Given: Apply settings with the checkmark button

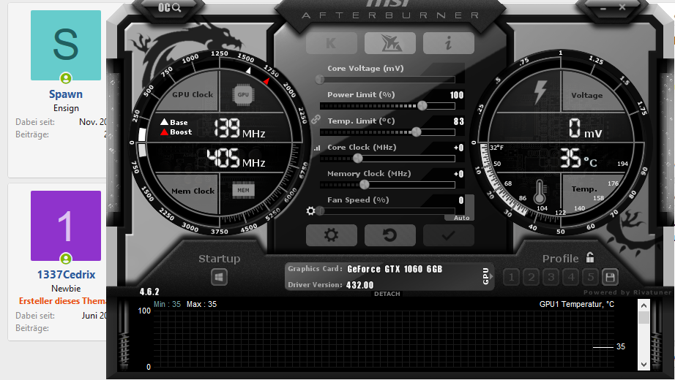Looking at the screenshot, I should tap(449, 235).
